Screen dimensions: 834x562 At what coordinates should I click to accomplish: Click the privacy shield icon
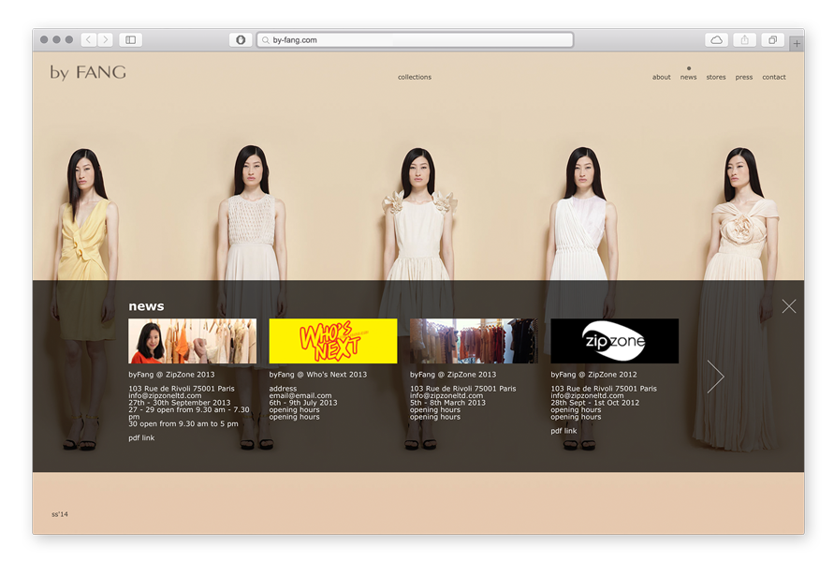(241, 40)
